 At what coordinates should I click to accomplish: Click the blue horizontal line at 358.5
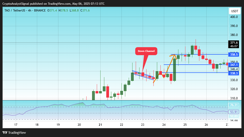pyautogui.click(x=199, y=54)
